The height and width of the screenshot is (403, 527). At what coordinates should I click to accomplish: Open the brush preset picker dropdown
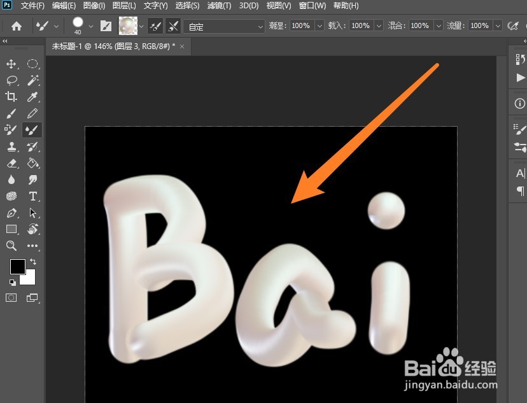pos(91,26)
